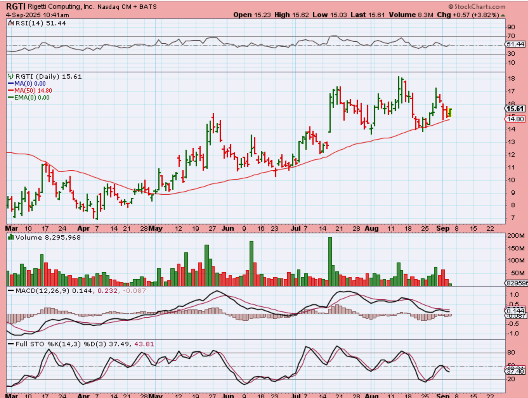Click the Nasdaq CM + BATS exchange label
This screenshot has width=528, height=398.
[127, 7]
